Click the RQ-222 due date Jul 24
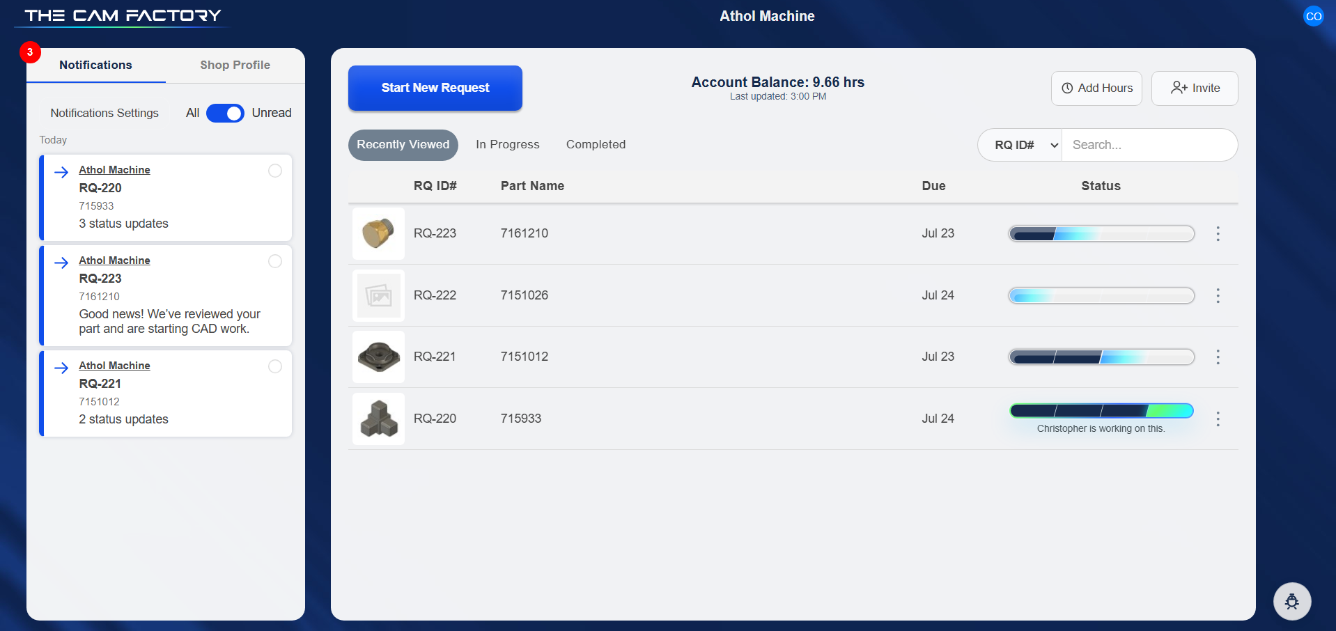1336x631 pixels. point(938,295)
